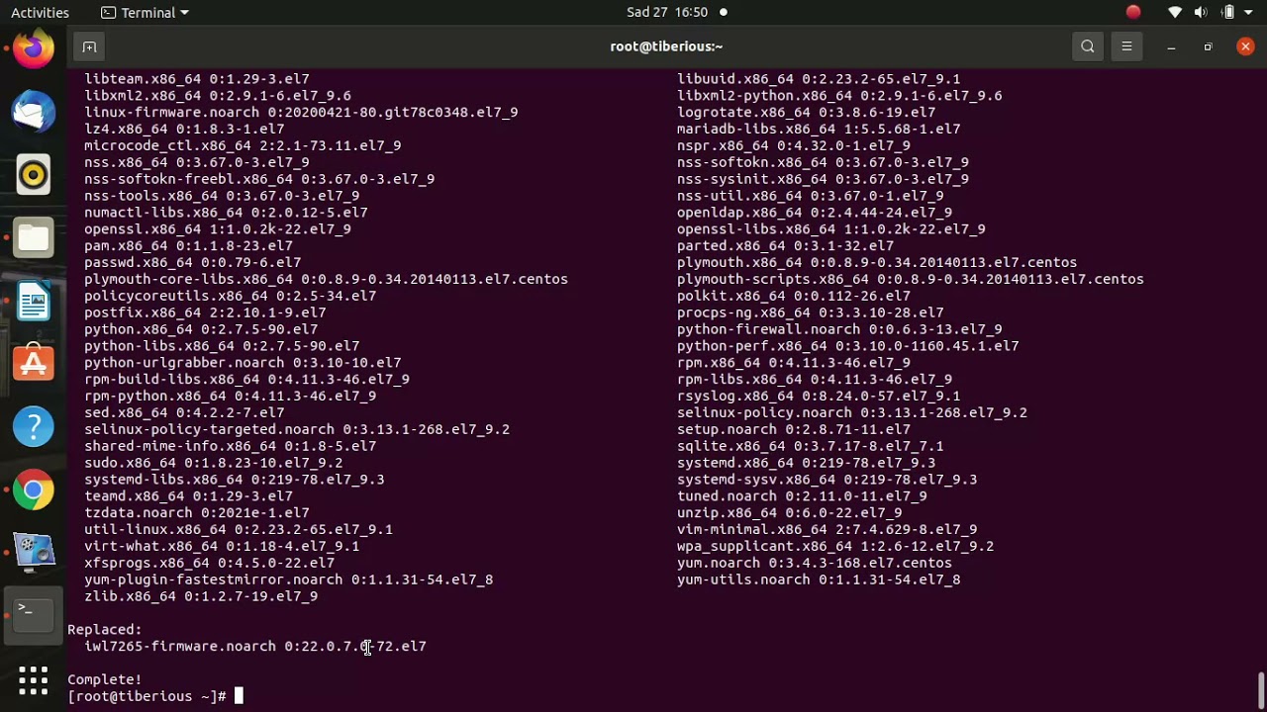Open Firefox from the dock
The image size is (1267, 712).
(33, 49)
